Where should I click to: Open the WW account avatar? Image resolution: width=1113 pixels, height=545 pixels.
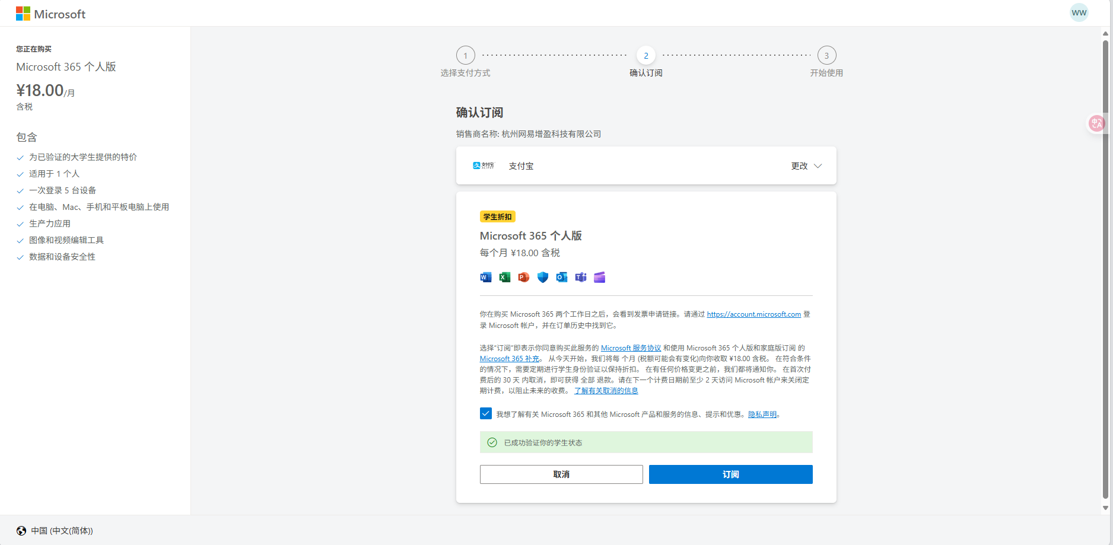pos(1079,12)
